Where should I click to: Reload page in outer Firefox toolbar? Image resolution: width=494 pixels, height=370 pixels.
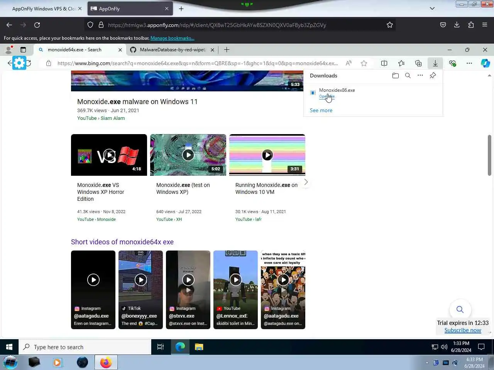click(37, 25)
